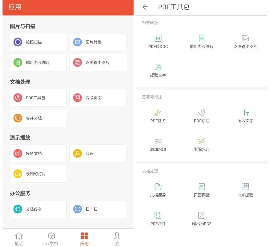Tap the PDF工具包 page title
The height and width of the screenshot is (247, 270).
[x=174, y=7]
